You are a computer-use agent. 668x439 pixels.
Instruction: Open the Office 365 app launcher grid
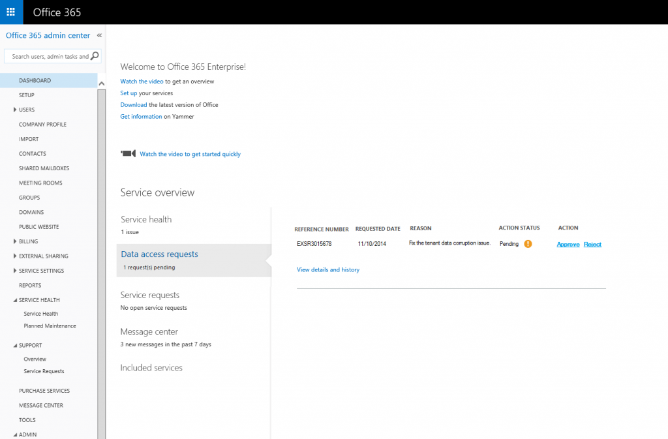[10, 12]
